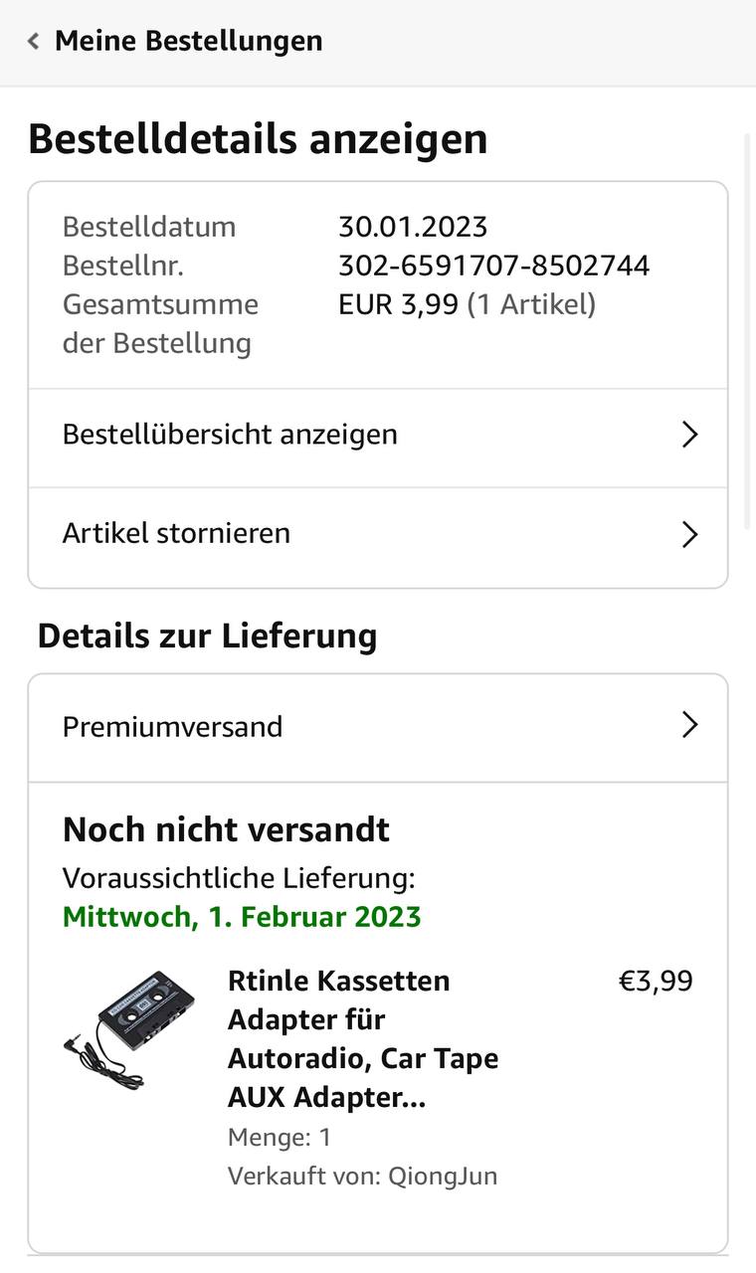Click the order date 30.01.2023

413,227
